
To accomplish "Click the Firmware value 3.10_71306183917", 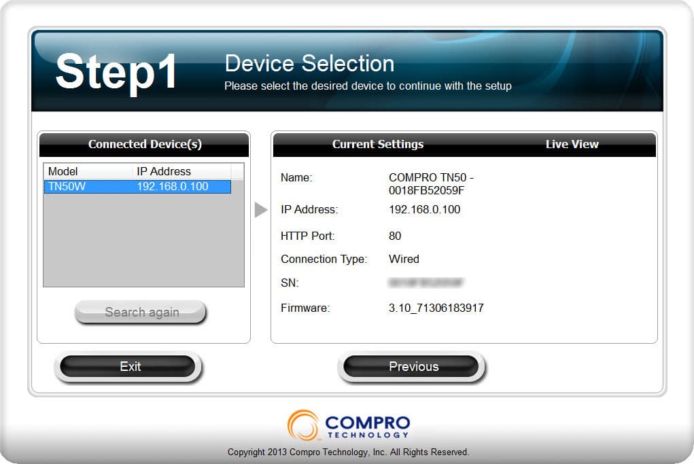I will tap(436, 308).
